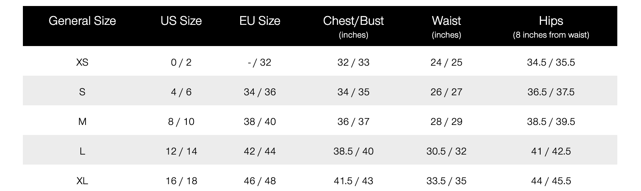Click the EU Size column header
The image size is (641, 191).
coord(260,21)
